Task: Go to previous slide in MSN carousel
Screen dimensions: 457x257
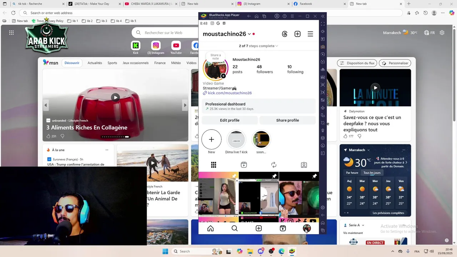Action: click(46, 105)
